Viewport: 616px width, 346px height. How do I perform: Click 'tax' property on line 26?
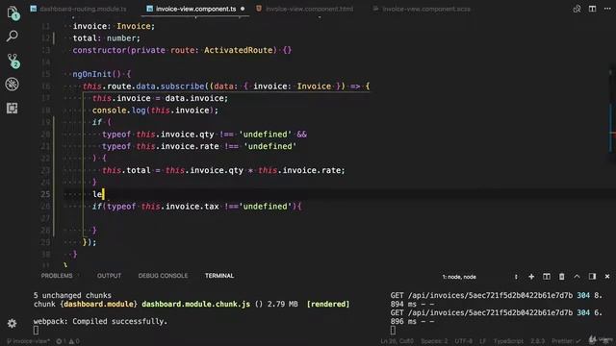pyautogui.click(x=212, y=207)
